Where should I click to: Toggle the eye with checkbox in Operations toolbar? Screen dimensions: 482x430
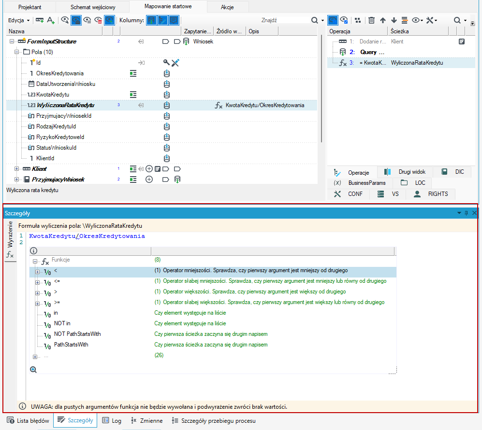(x=344, y=20)
